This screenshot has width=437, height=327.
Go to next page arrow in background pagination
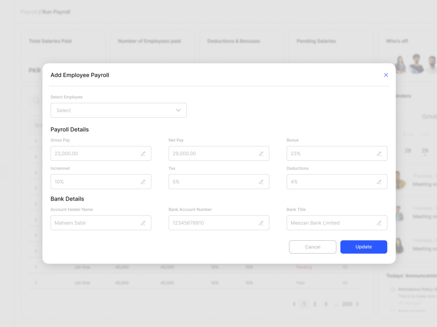[x=357, y=304]
